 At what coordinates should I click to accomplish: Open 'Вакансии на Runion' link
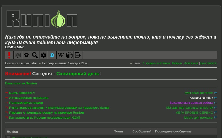(21, 83)
